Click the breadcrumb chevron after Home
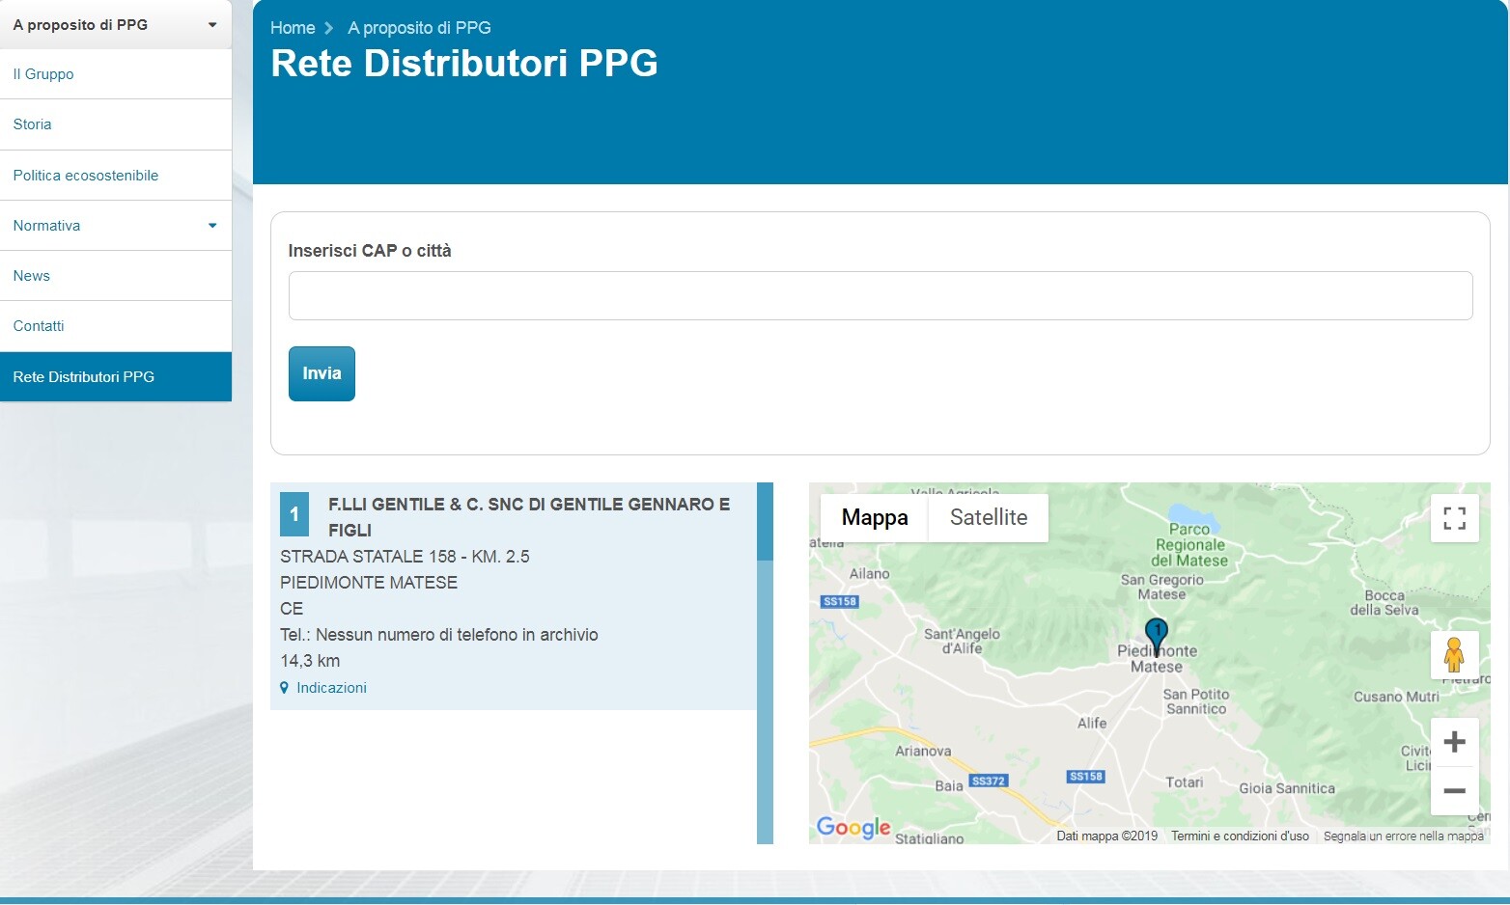This screenshot has height=905, width=1510. 328,28
